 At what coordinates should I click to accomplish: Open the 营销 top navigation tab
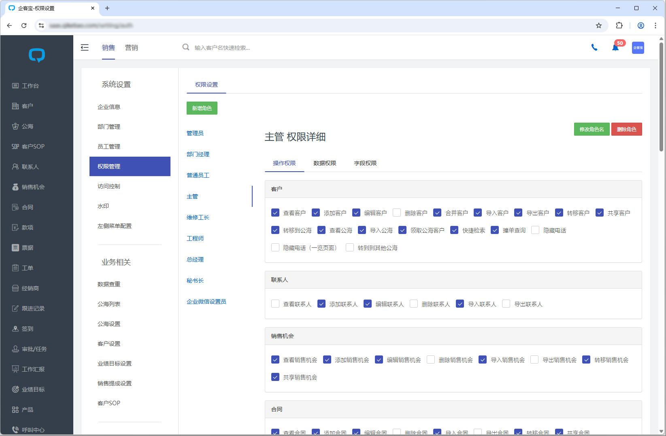pyautogui.click(x=131, y=48)
